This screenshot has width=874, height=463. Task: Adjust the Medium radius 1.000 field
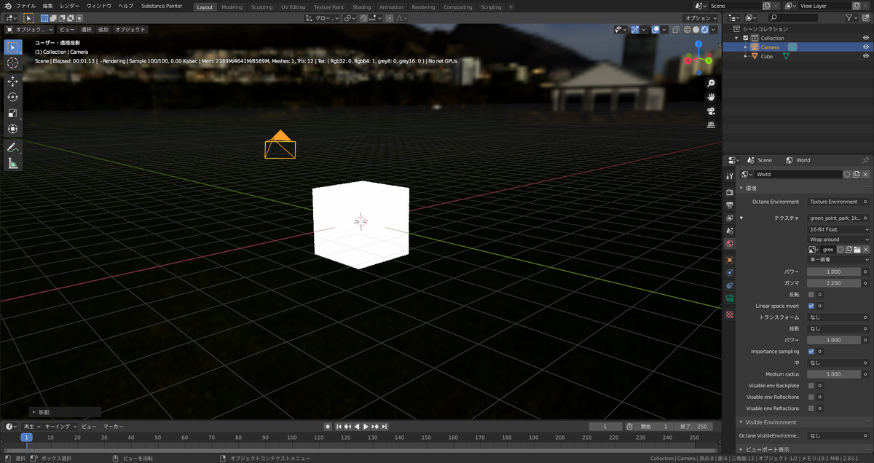pyautogui.click(x=833, y=374)
